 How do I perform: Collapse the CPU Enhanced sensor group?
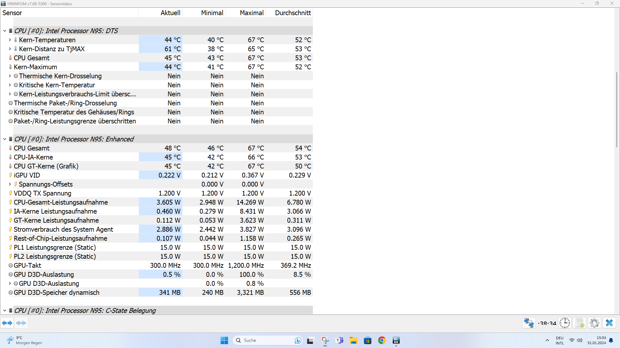(x=5, y=139)
